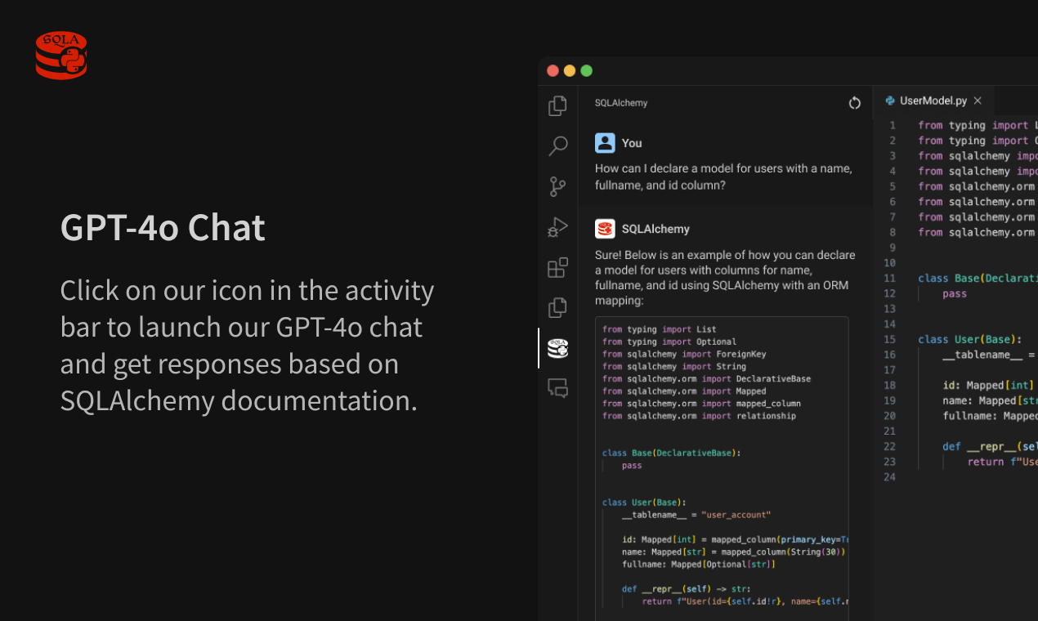Click 'from typing import List' in chat code
Image resolution: width=1038 pixels, height=621 pixels.
659,329
